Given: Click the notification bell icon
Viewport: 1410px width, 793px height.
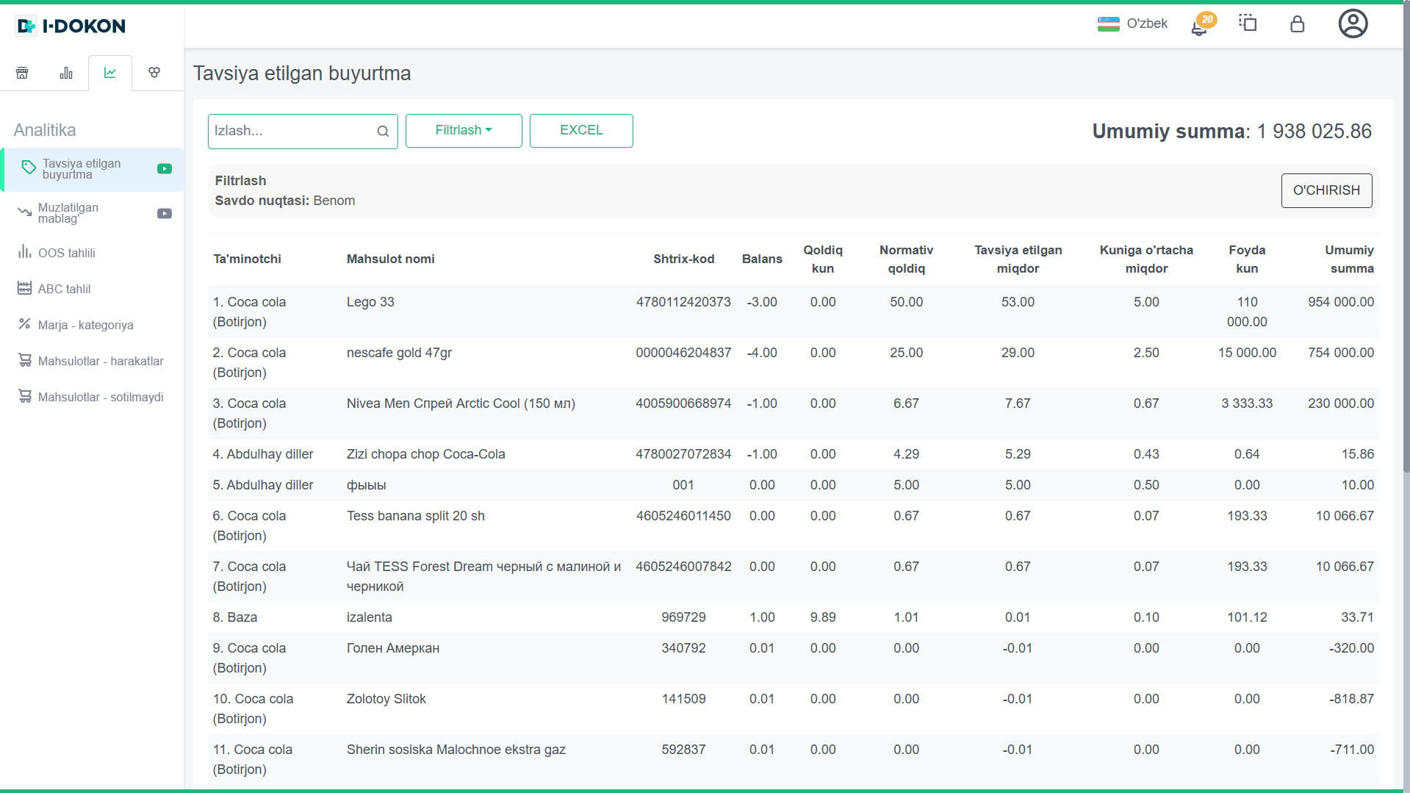Looking at the screenshot, I should [x=1199, y=26].
